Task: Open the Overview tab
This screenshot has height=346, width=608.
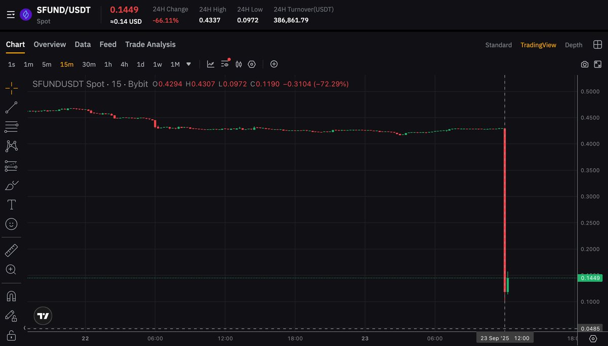Action: 50,45
